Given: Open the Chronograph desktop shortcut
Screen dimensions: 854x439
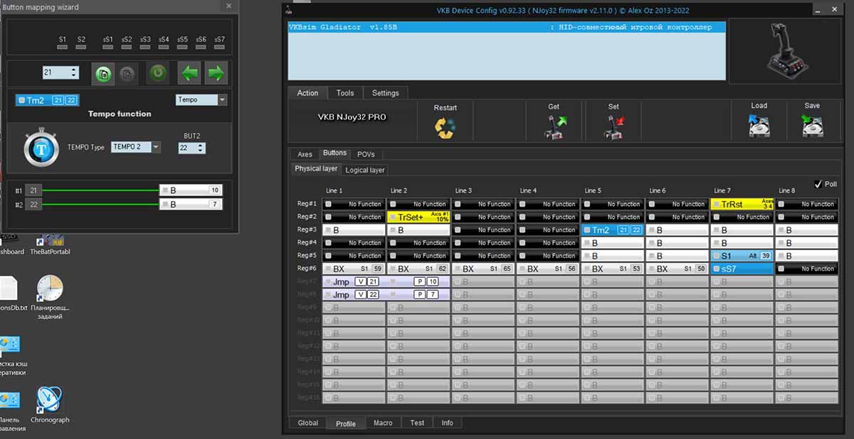Looking at the screenshot, I should (x=50, y=406).
